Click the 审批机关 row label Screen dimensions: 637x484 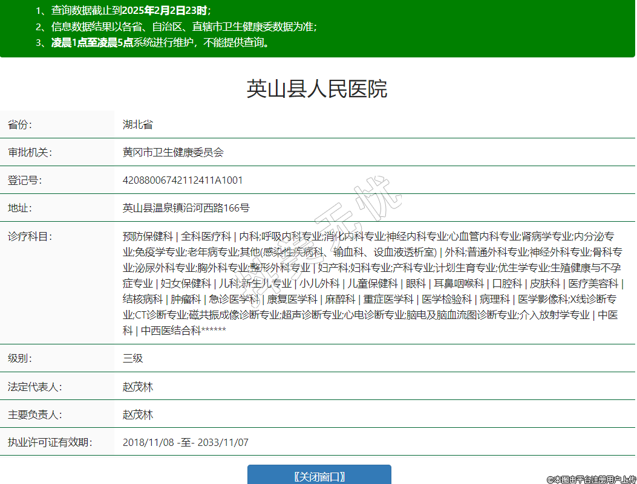pos(30,152)
